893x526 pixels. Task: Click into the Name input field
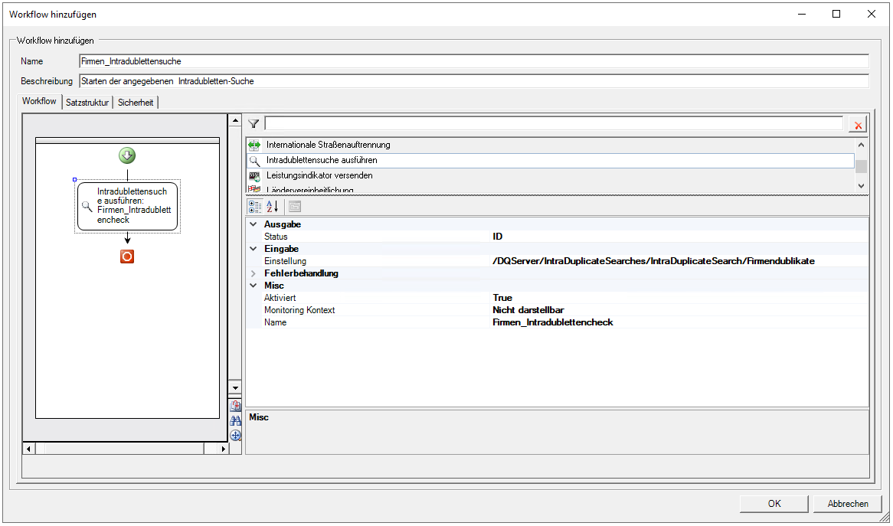(x=474, y=61)
